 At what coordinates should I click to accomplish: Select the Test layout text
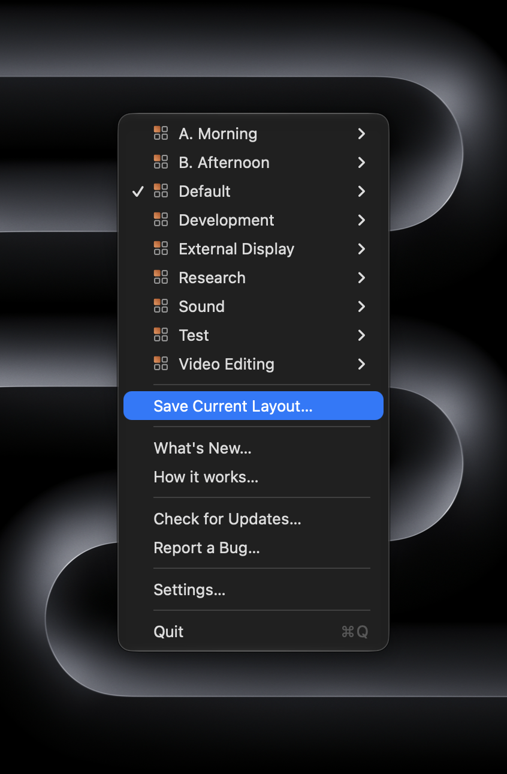tap(194, 335)
